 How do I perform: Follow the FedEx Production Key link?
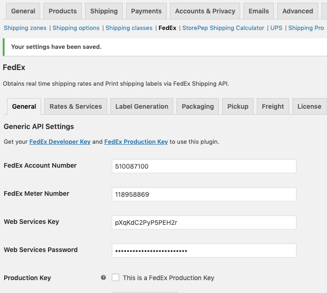tap(136, 142)
